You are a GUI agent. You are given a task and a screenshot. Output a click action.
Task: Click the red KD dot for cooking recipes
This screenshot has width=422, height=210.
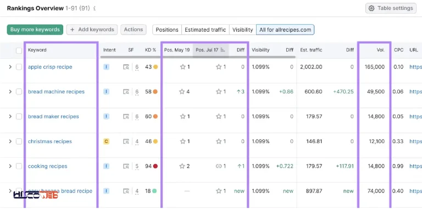156,166
